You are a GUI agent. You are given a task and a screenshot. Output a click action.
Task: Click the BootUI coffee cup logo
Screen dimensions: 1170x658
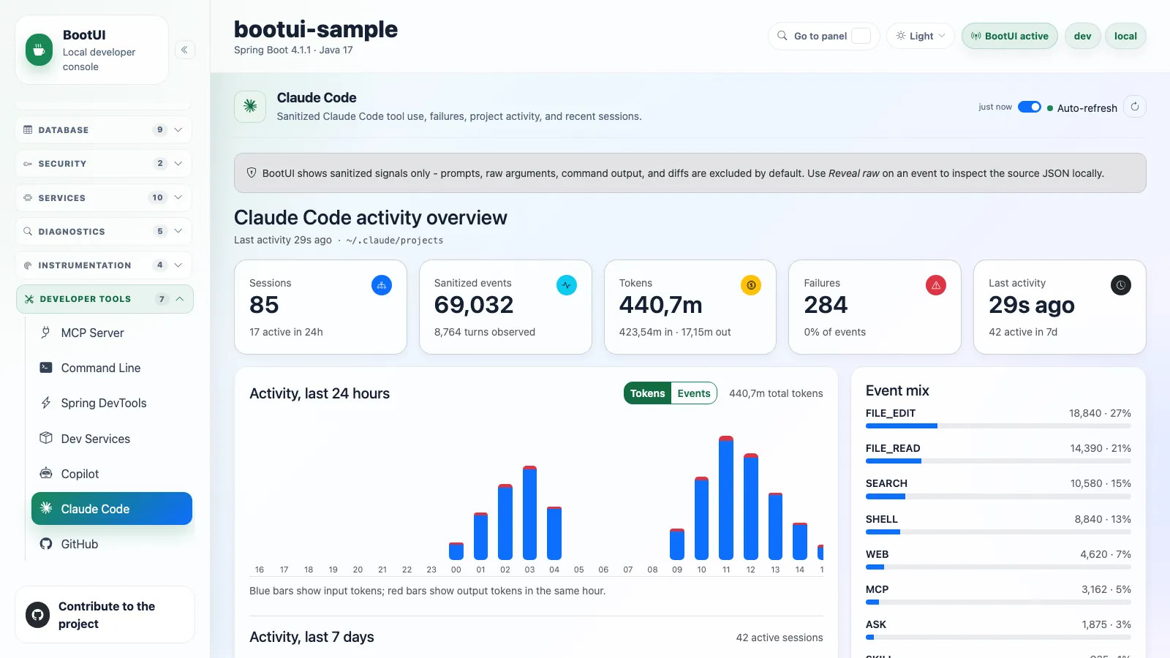pos(39,50)
